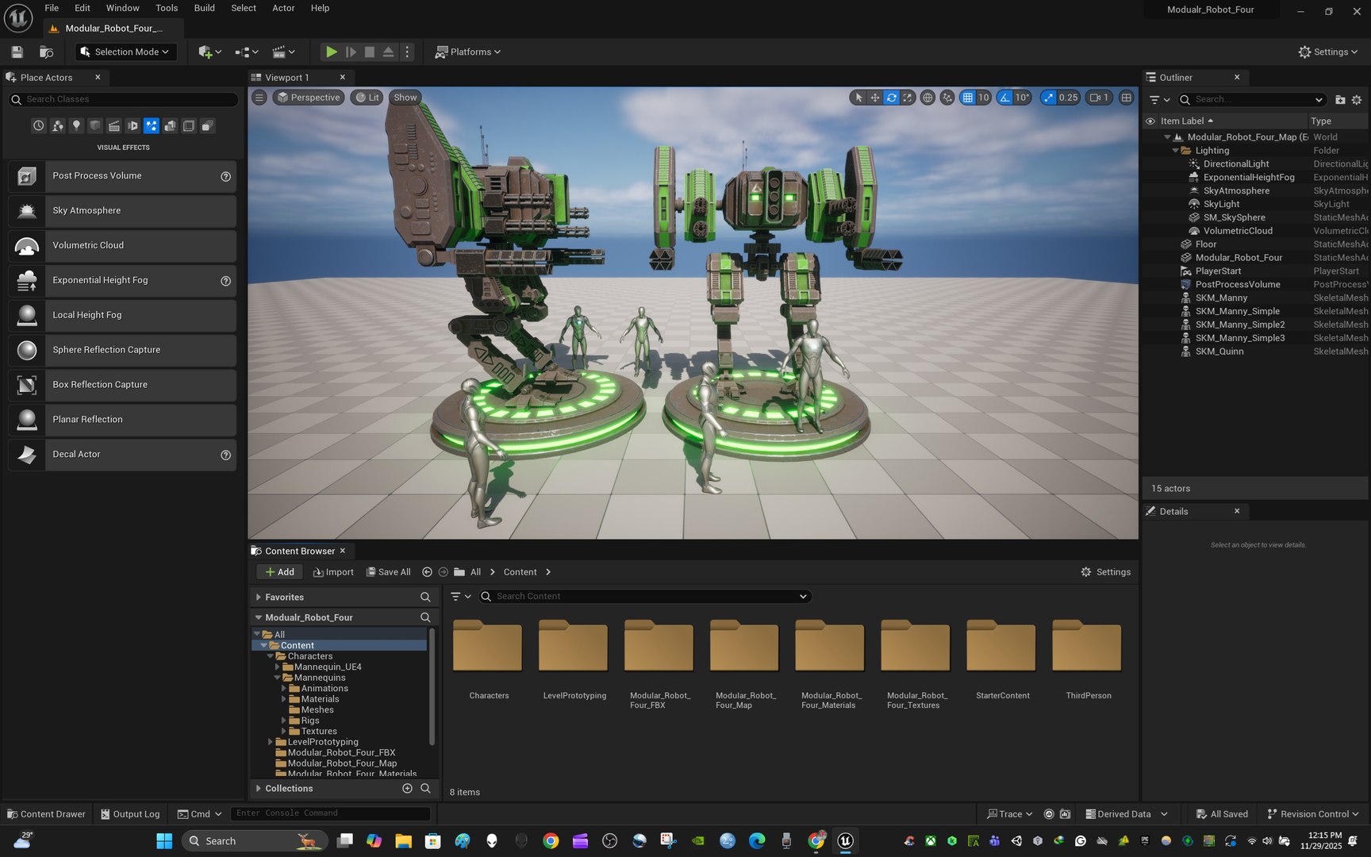The image size is (1371, 857).
Task: Select the Media play category icon
Action: pyautogui.click(x=132, y=125)
